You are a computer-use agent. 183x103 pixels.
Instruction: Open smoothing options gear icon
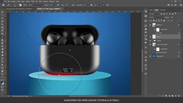point(91,5)
